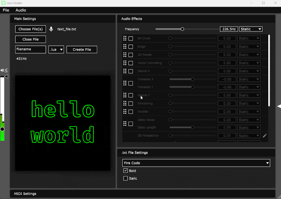Image resolution: width=281 pixels, height=199 pixels.
Task: Open the File menu
Action: click(6, 10)
